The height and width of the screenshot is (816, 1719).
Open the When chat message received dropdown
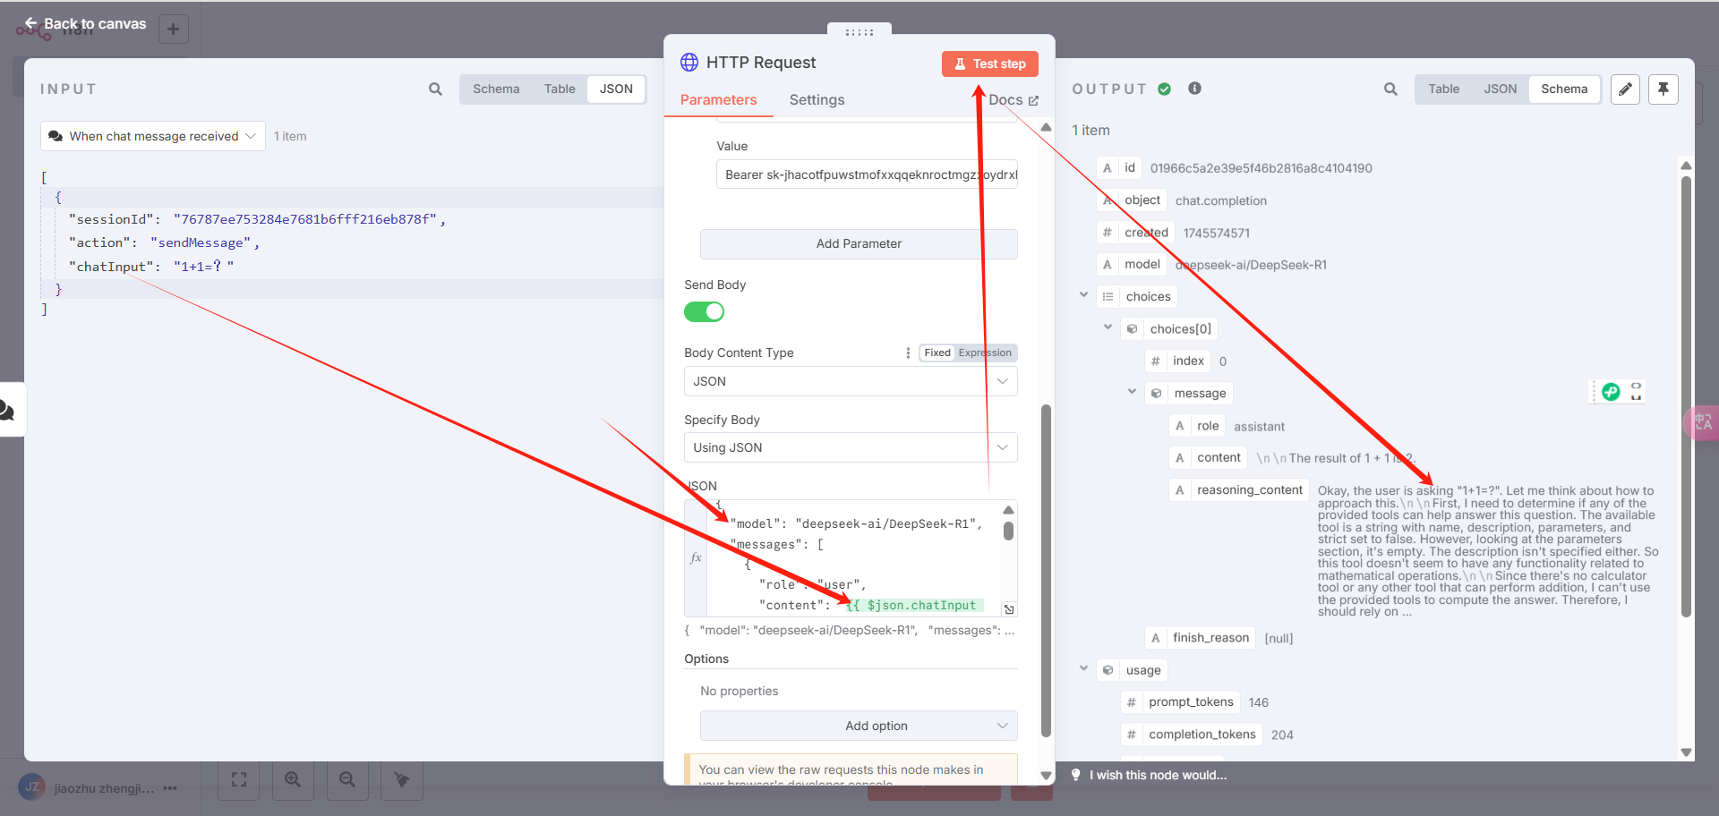[x=153, y=136]
